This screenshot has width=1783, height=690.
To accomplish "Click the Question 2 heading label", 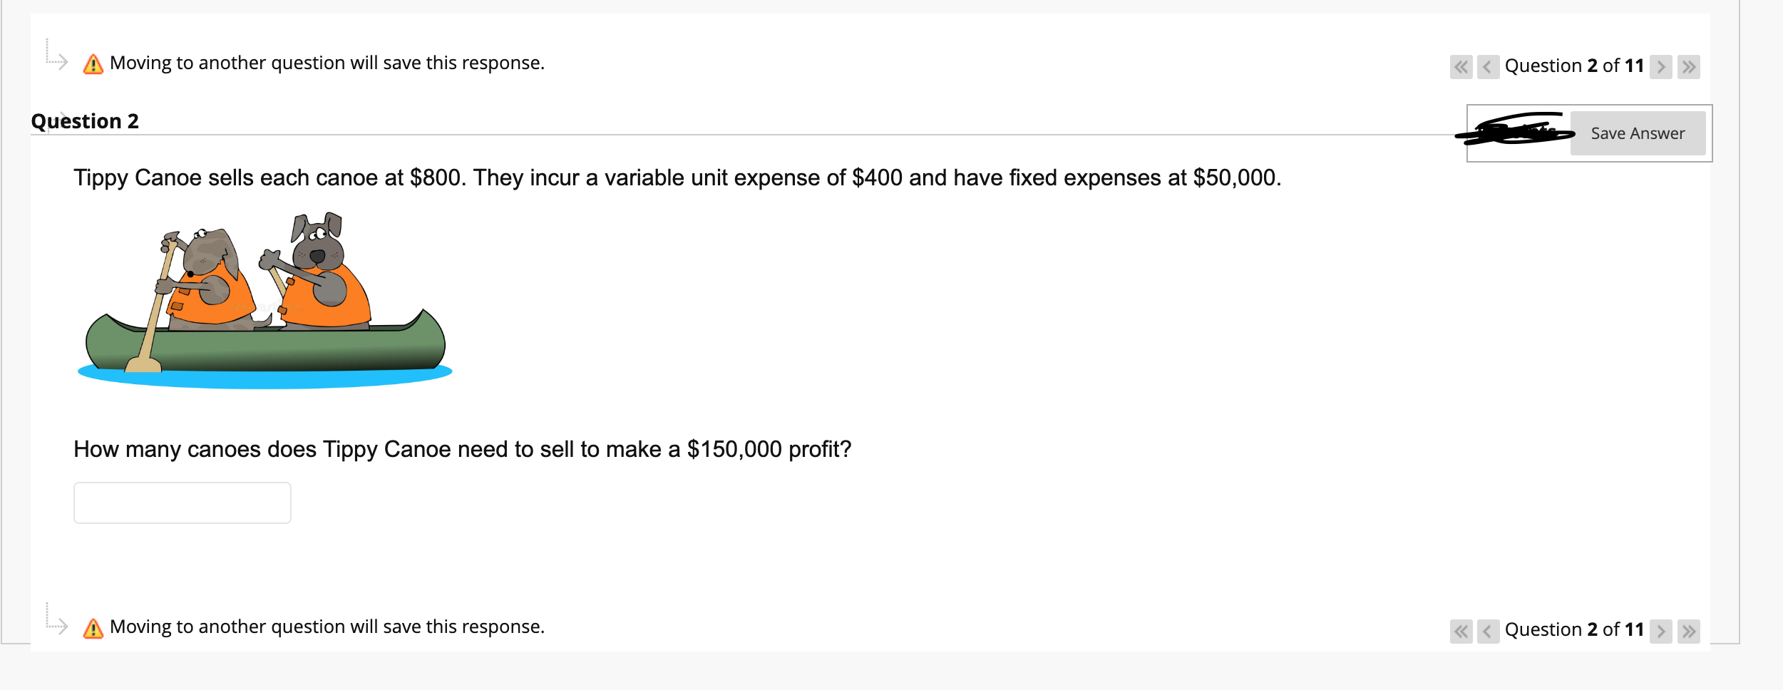I will (86, 120).
